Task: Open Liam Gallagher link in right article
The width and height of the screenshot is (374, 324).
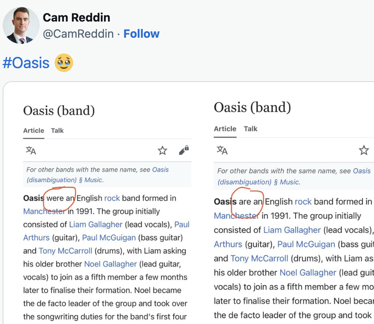Action: (292, 230)
